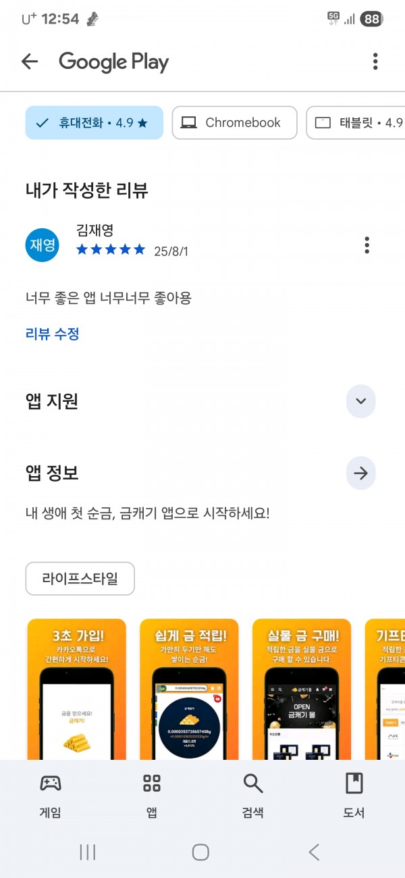Screen dimensions: 405x878
Task: Open the 쉽게 금 적립 screenshot
Action: pyautogui.click(x=189, y=689)
